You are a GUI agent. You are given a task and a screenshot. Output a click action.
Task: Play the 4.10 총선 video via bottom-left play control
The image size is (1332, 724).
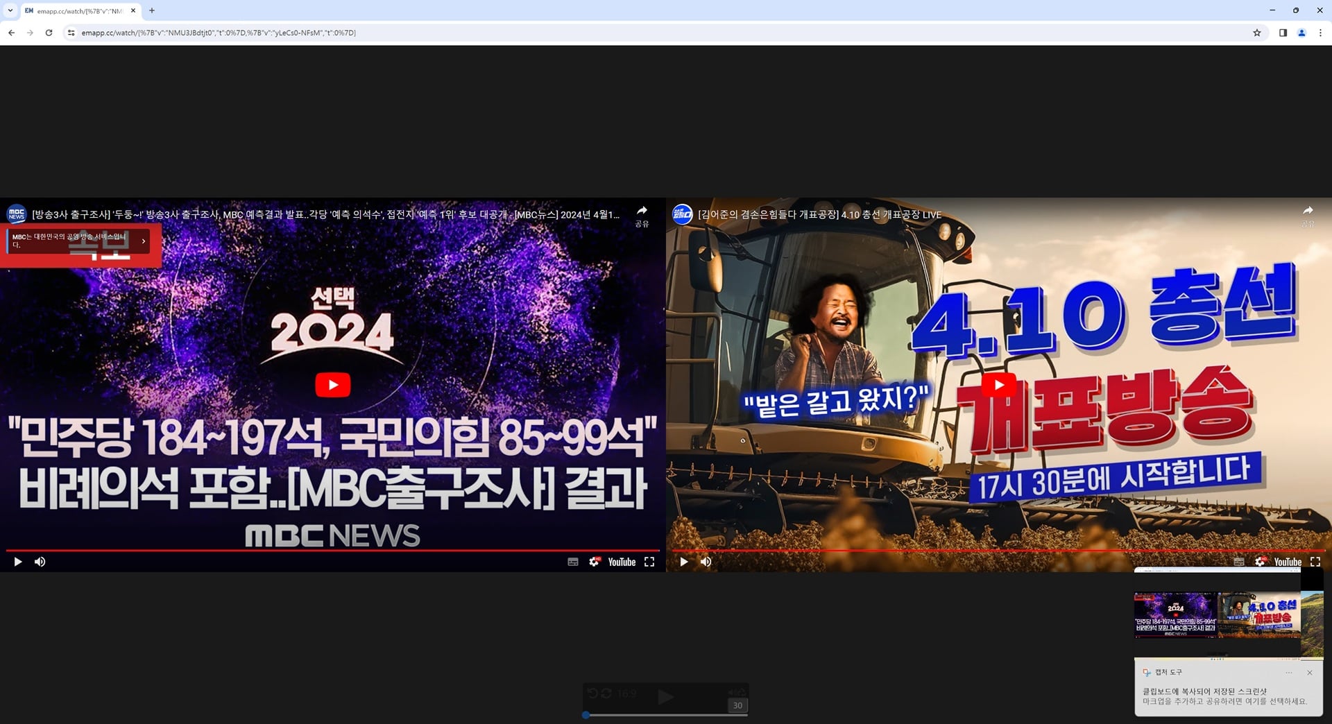[684, 562]
